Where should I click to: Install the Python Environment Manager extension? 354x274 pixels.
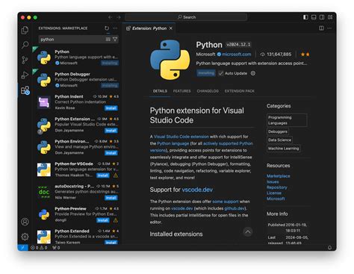111,153
